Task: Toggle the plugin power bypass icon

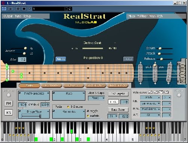Action: tap(4, 9)
